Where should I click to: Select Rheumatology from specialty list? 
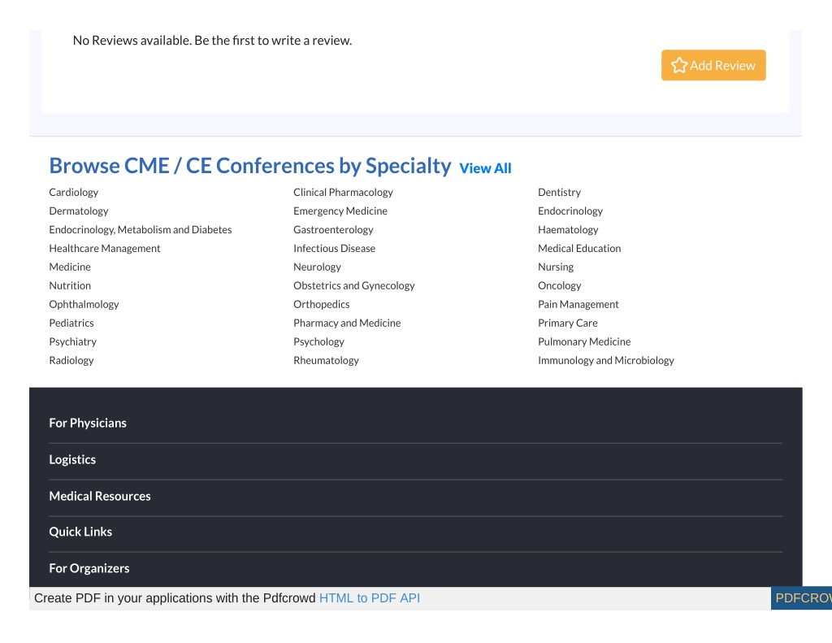click(x=327, y=361)
